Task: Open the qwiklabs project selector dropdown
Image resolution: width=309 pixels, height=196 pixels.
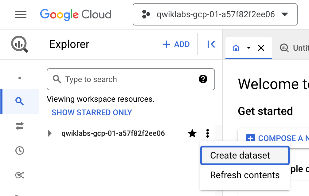Action: (215, 14)
